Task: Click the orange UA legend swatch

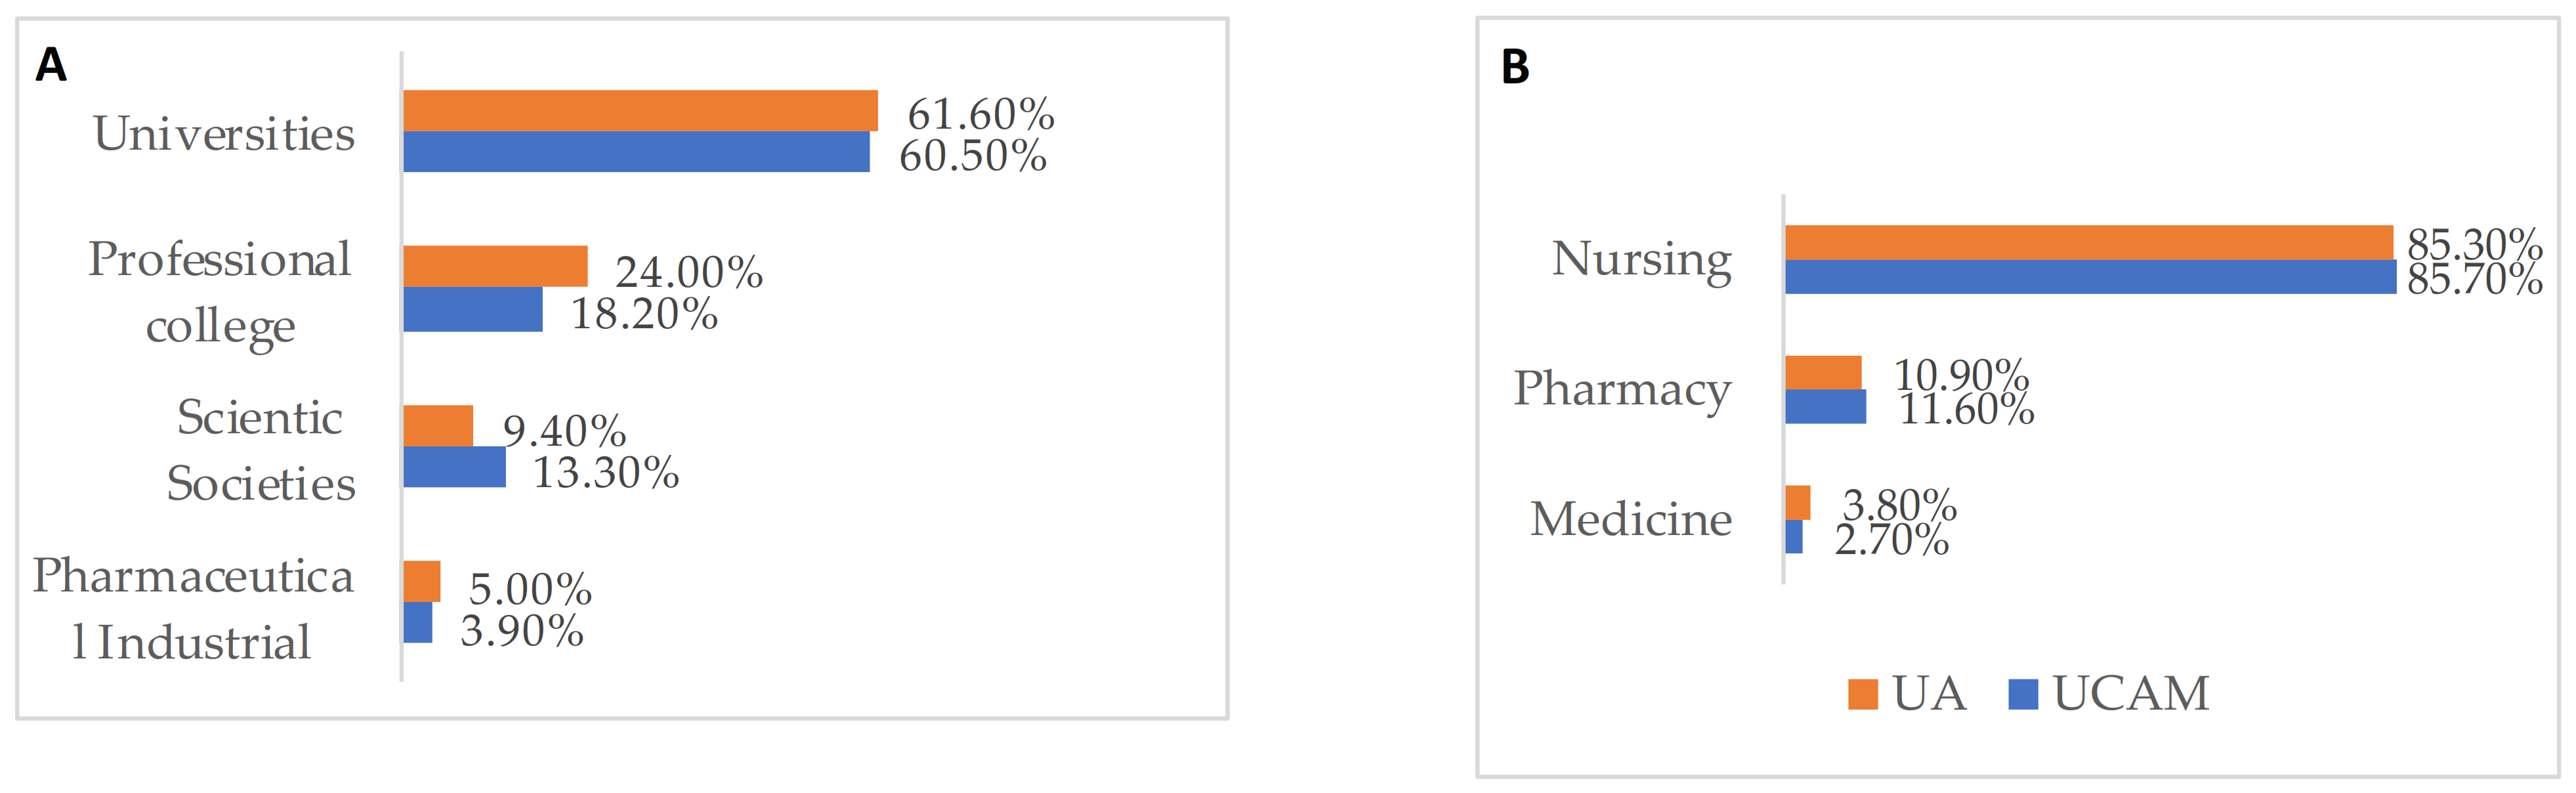Action: point(1862,694)
